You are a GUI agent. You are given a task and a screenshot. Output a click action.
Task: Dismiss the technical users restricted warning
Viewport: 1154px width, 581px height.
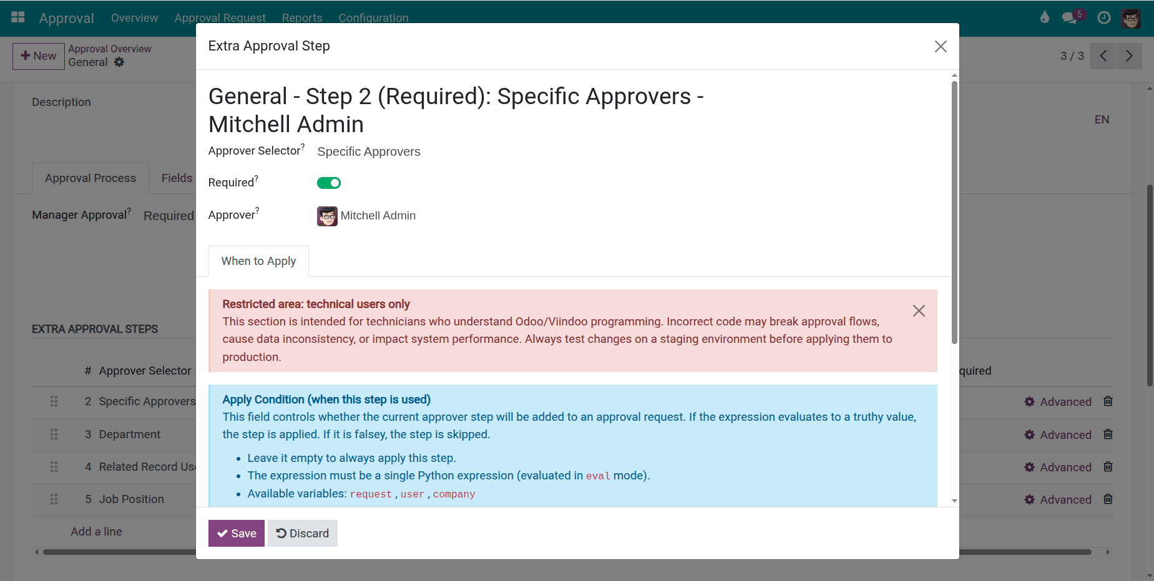(918, 310)
